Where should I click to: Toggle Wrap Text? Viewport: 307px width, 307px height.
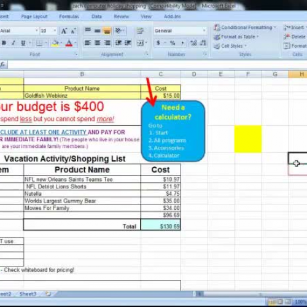(x=140, y=31)
